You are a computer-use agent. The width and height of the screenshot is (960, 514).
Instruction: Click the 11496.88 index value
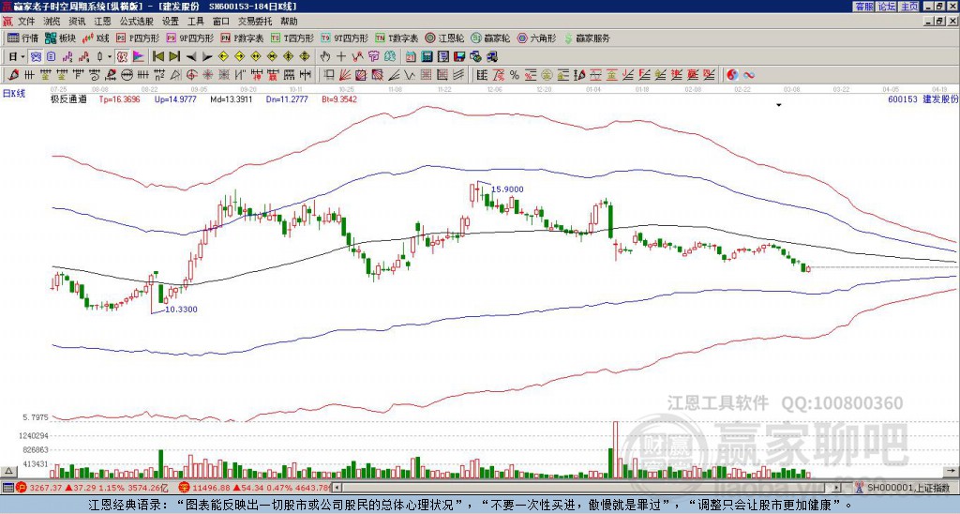(x=210, y=488)
